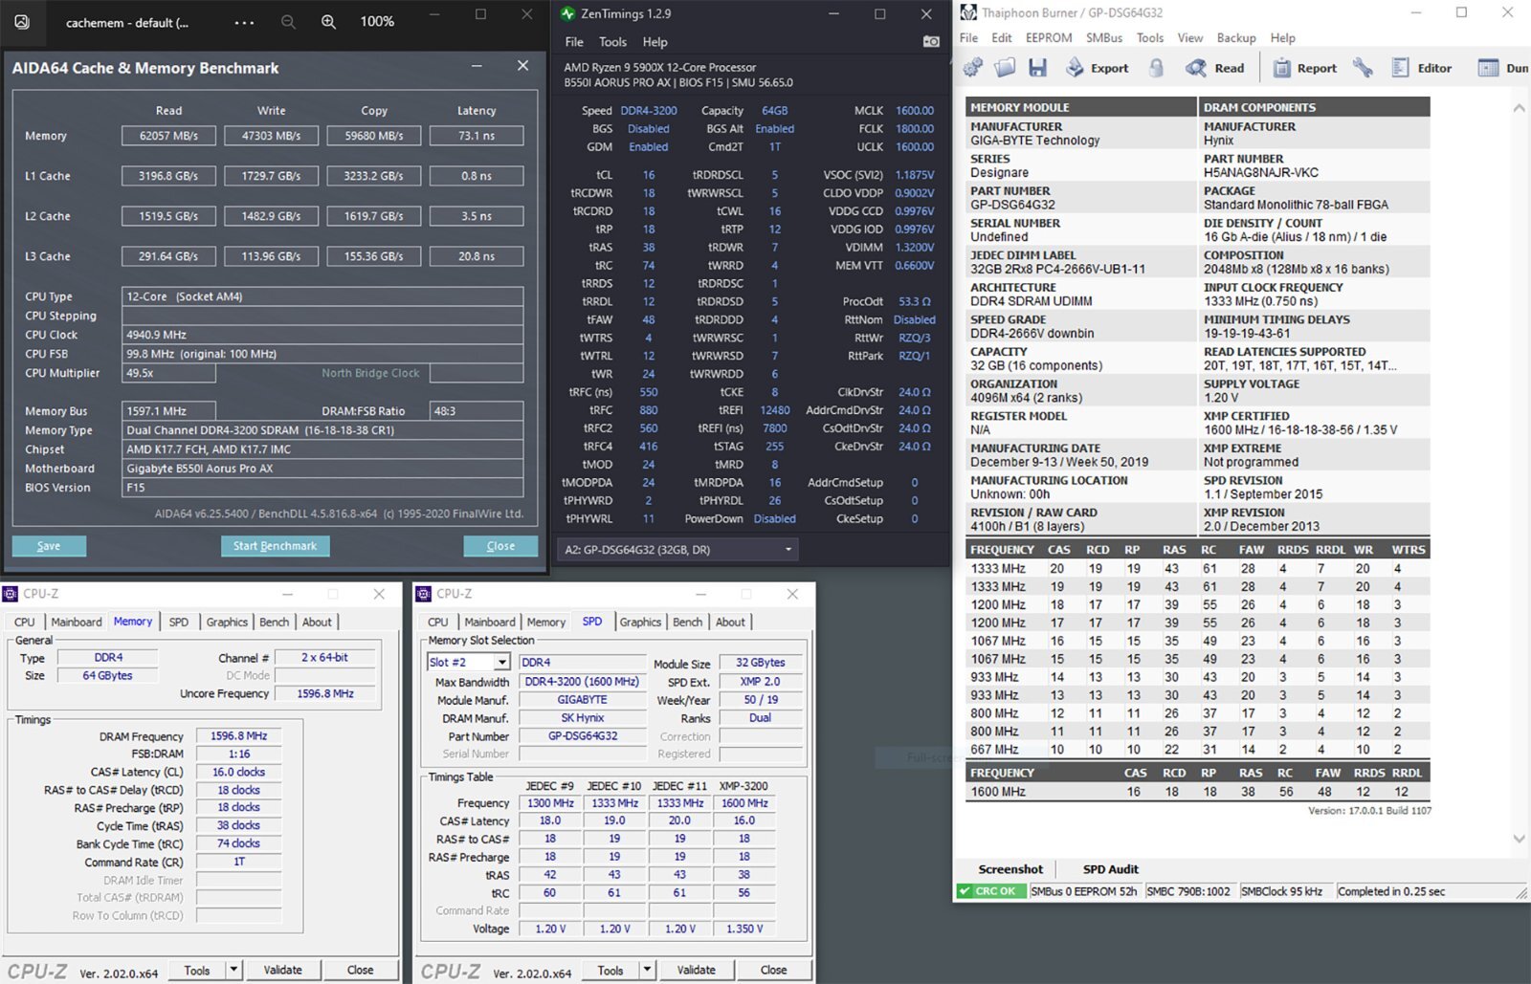Click the Photos app image icon
Viewport: 1531px width, 984px height.
pos(22,21)
